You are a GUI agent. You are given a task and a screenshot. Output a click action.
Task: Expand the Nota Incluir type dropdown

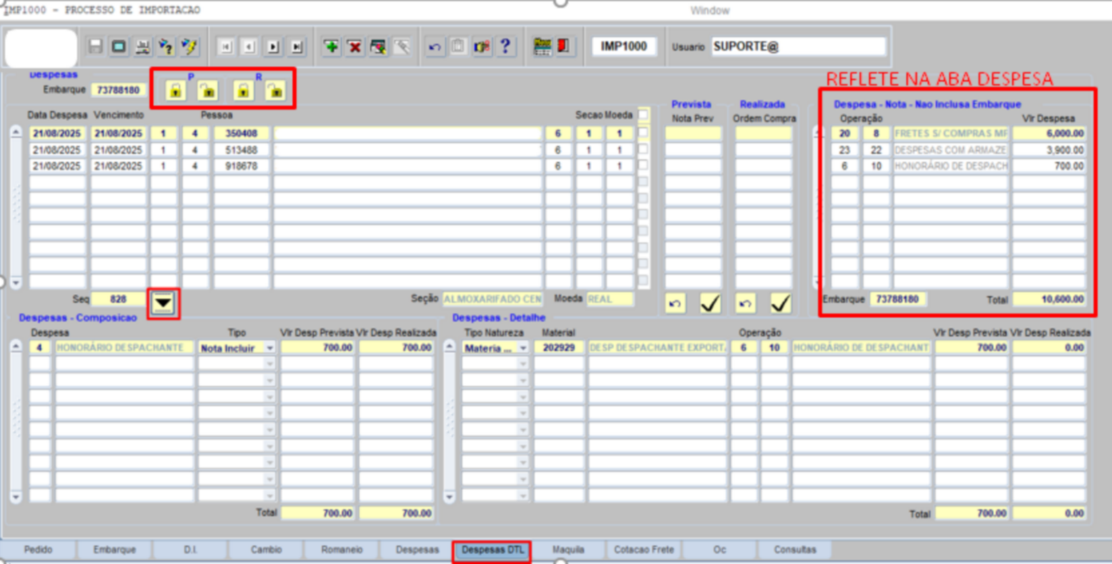coord(269,348)
